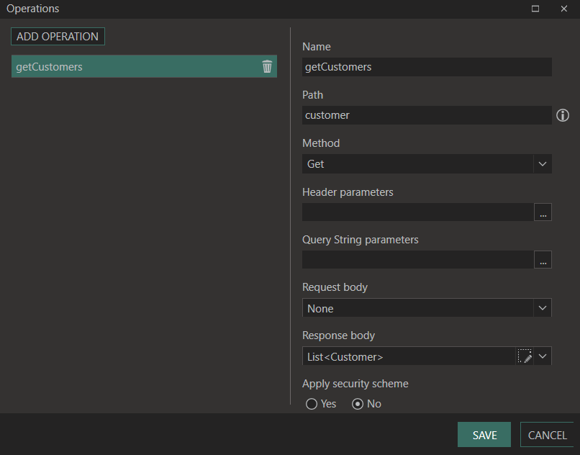Expand the Method dropdown arrow
Image resolution: width=580 pixels, height=455 pixels.
(x=543, y=164)
